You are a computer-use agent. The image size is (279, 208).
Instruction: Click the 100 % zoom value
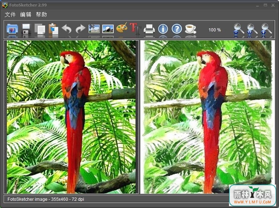pos(215,30)
